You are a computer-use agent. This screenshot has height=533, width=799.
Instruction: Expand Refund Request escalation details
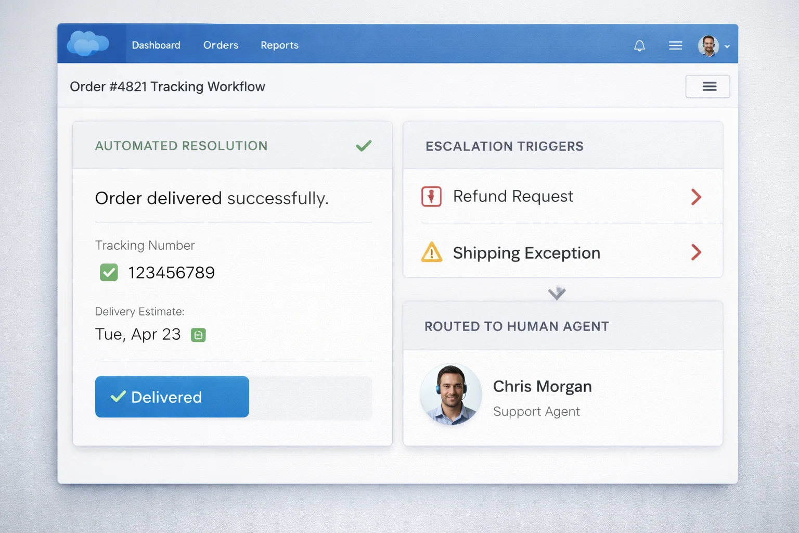(x=697, y=197)
